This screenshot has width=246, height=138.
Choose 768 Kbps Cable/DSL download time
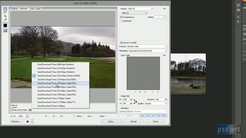pos(61,95)
